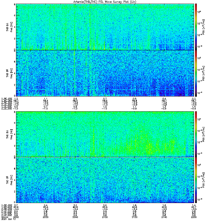Click the plot title 'Artemis(THB,THC) FGL Wave Survey Plot'
Screen dimensions: 207x221
105,2
